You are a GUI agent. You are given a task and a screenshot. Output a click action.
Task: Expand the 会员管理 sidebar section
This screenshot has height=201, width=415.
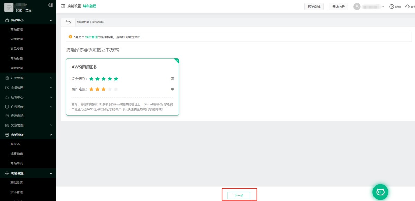[28, 88]
